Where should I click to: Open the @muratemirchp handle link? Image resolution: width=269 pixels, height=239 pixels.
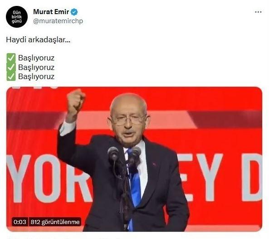58,21
